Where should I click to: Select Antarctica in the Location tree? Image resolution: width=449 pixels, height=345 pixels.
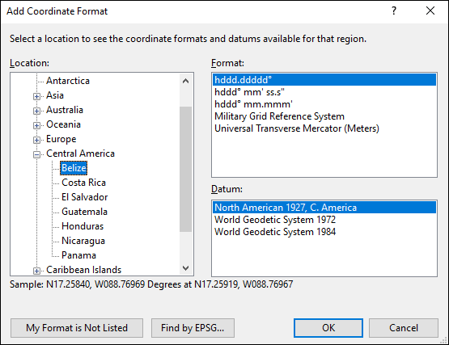[68, 81]
